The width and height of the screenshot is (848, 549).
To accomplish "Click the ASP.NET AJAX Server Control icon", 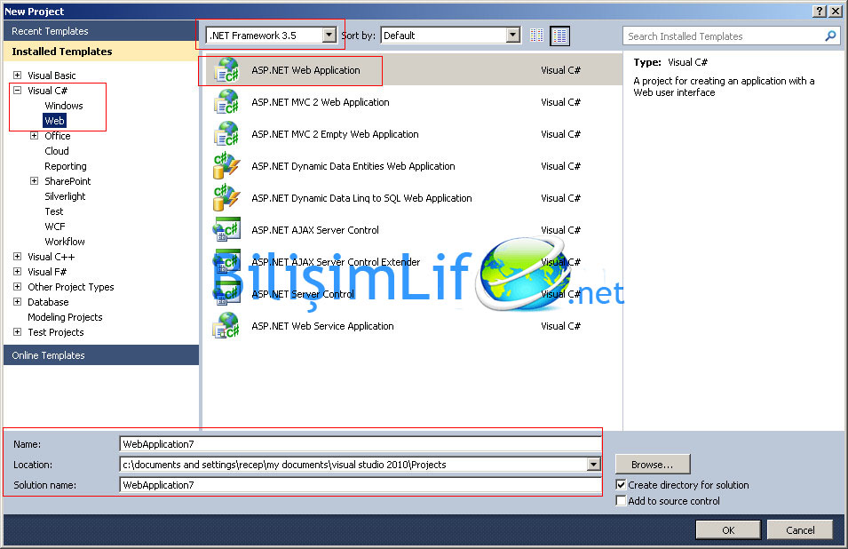I will (226, 230).
